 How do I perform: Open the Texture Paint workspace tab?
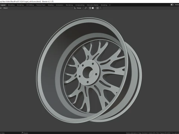tap(41, 5)
